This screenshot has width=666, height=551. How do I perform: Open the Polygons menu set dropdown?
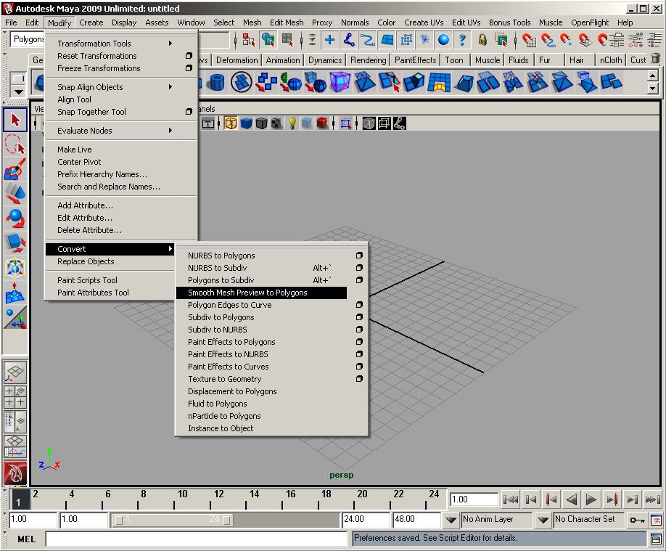(x=28, y=39)
